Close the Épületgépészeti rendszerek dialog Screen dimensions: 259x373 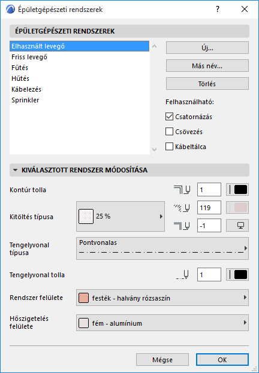click(x=245, y=9)
